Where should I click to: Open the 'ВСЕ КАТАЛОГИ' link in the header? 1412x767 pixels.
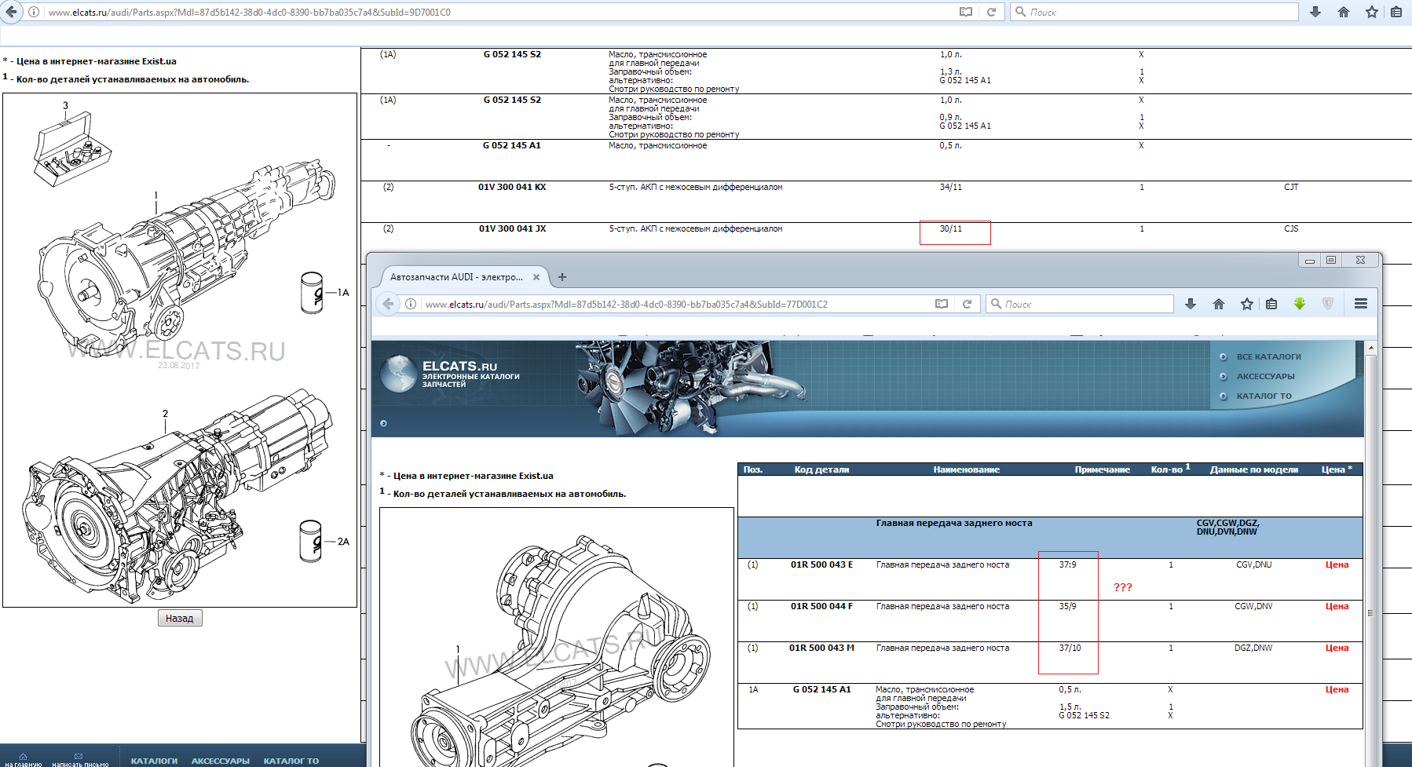coord(1268,357)
